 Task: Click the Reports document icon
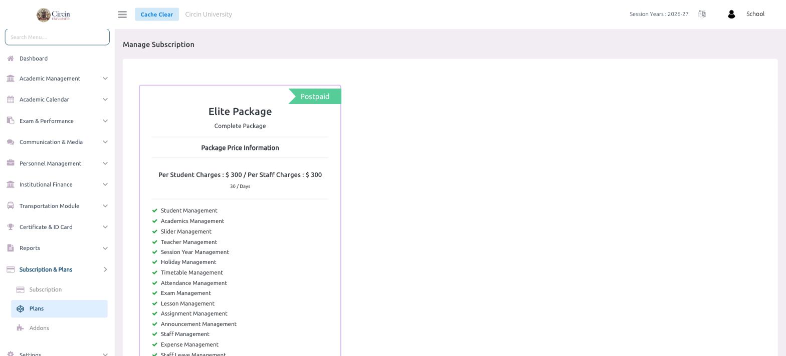pos(11,248)
